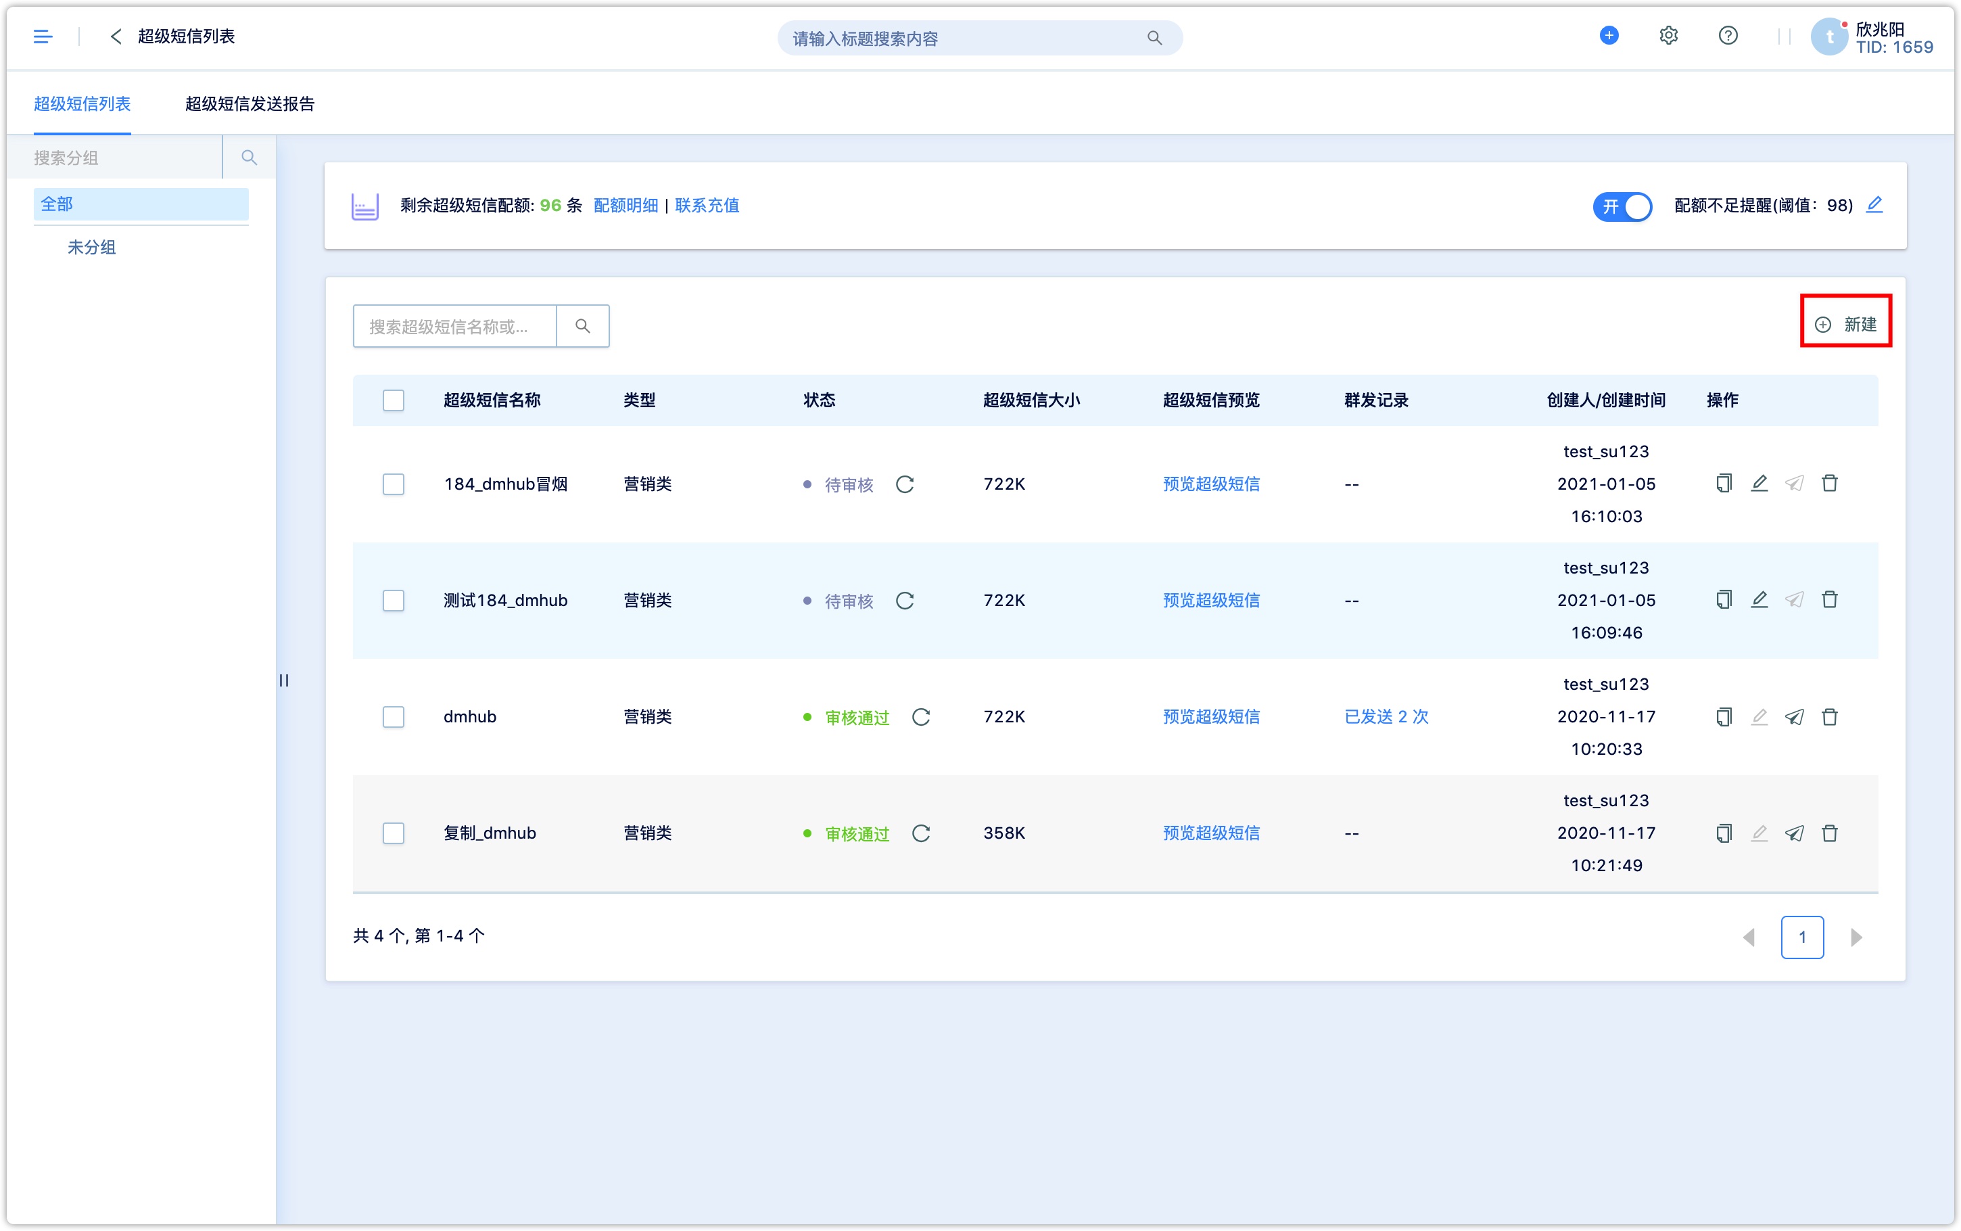This screenshot has width=1961, height=1231.
Task: Click the blue plus icon in header
Action: 1608,36
